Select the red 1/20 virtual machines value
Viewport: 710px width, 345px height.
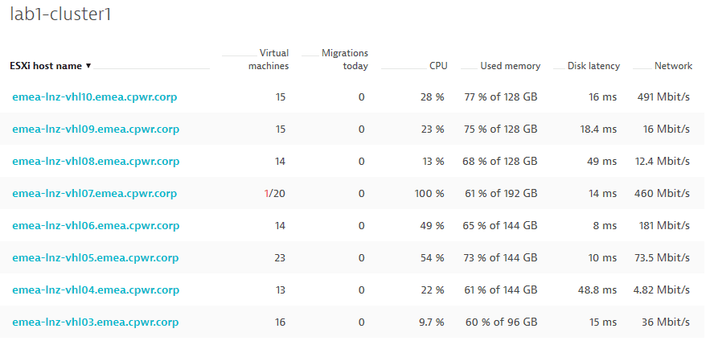275,194
